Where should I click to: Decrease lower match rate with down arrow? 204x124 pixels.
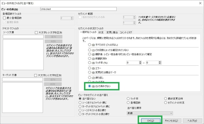click(x=140, y=64)
